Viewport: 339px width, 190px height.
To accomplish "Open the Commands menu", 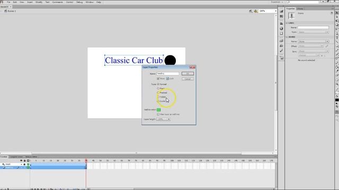I will click(58, 2).
